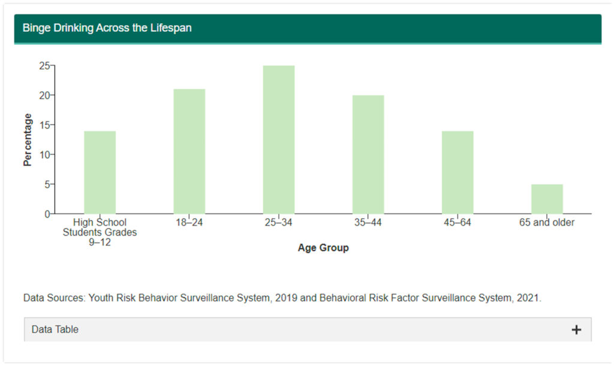
Task: Click the '20' y-axis tick value
Action: (44, 95)
